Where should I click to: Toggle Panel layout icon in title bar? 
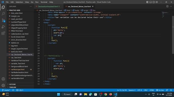click(x=151, y=2)
